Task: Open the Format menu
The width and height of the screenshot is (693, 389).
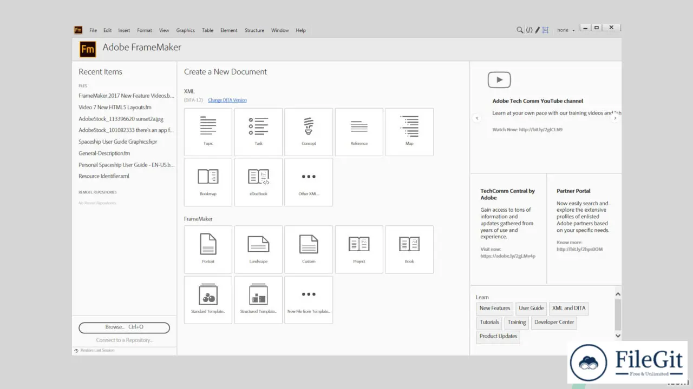Action: click(145, 30)
